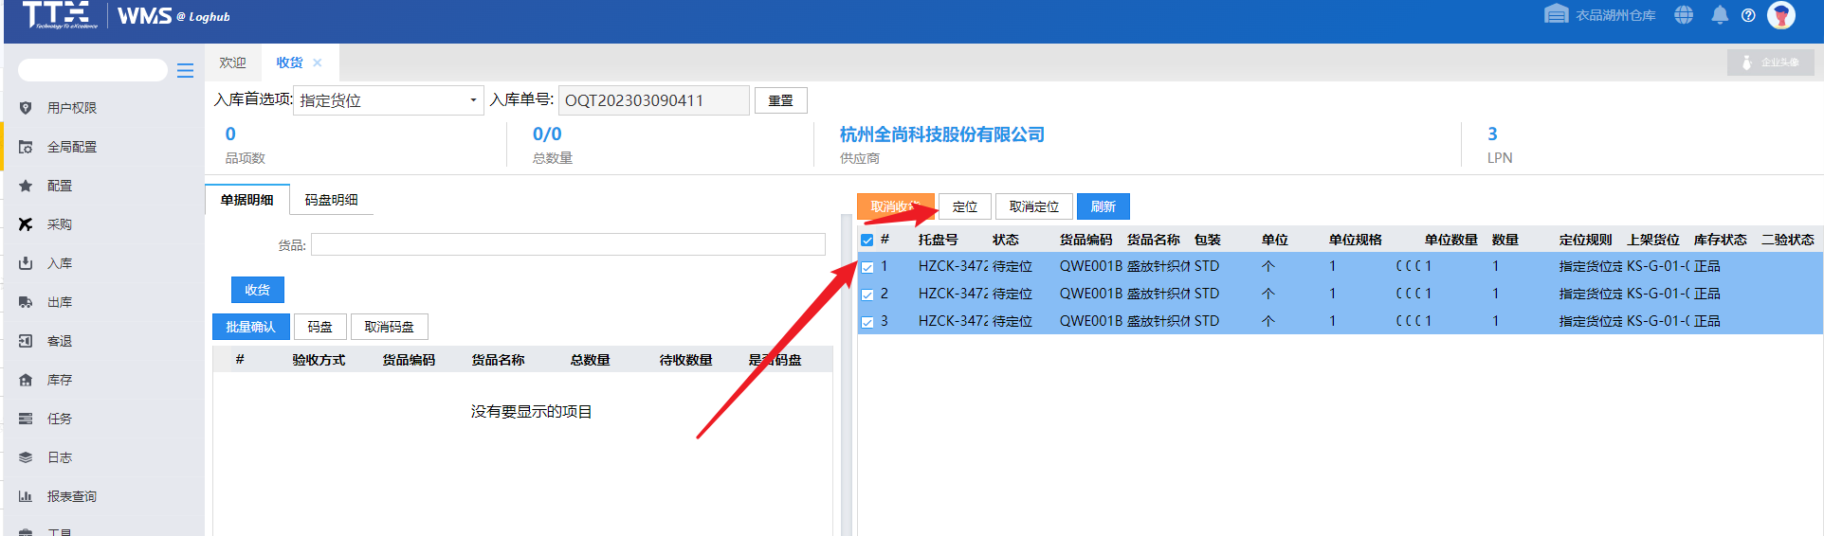Toggle the select-all checkbox in table header
The height and width of the screenshot is (536, 1824).
866,240
